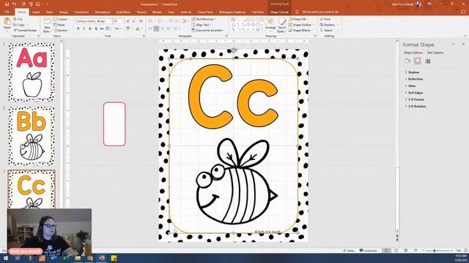Open Size & Properties icon in Format Shape
Viewport: 469px width, 263px height.
pyautogui.click(x=428, y=61)
